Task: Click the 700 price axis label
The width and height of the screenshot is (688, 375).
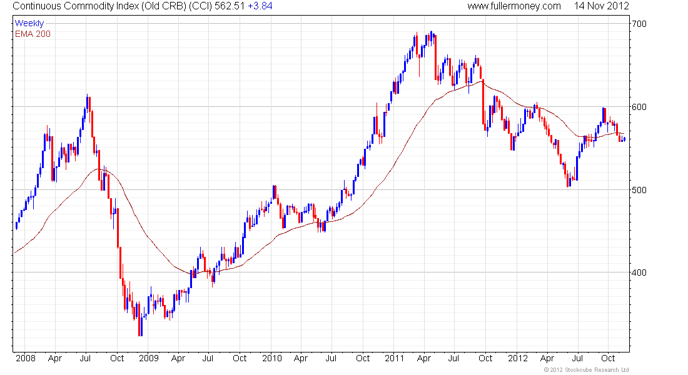Action: click(x=639, y=24)
